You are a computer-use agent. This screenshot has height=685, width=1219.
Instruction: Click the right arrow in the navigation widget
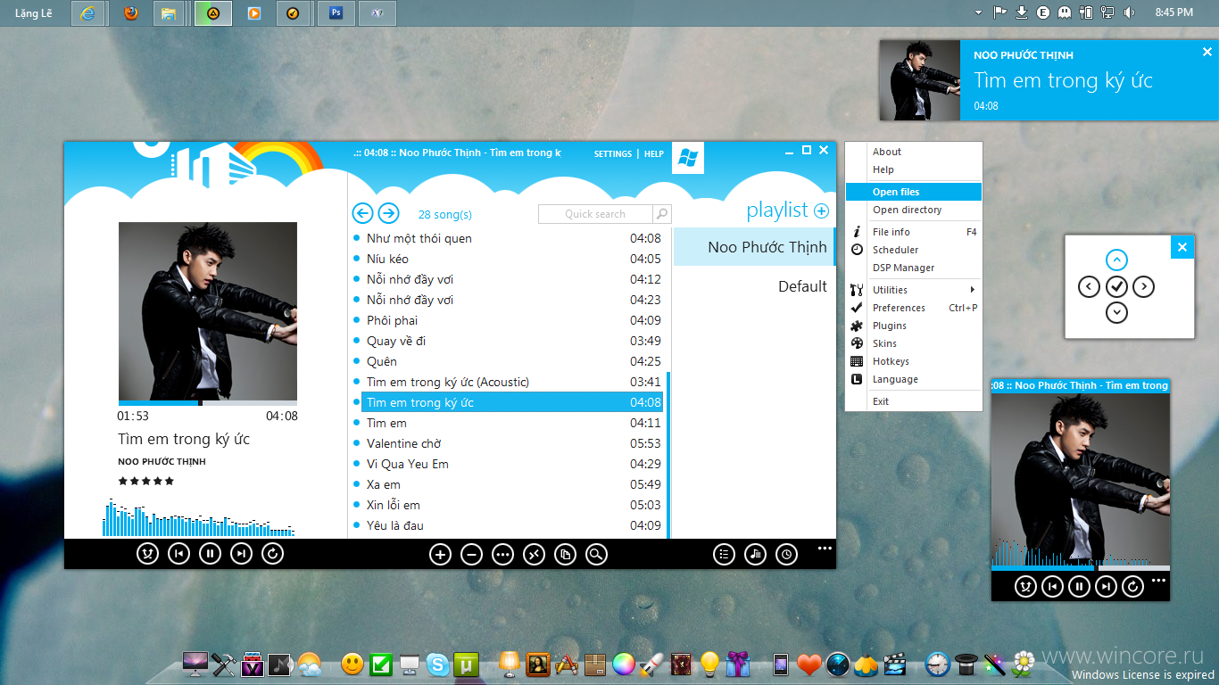[x=1144, y=286]
